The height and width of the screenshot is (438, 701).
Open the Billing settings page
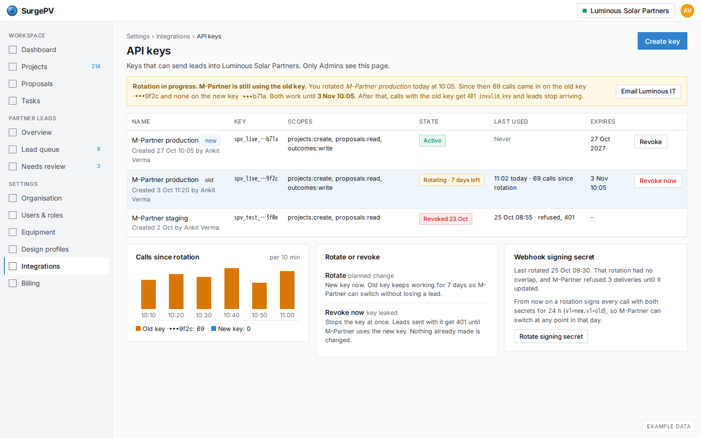(56, 283)
